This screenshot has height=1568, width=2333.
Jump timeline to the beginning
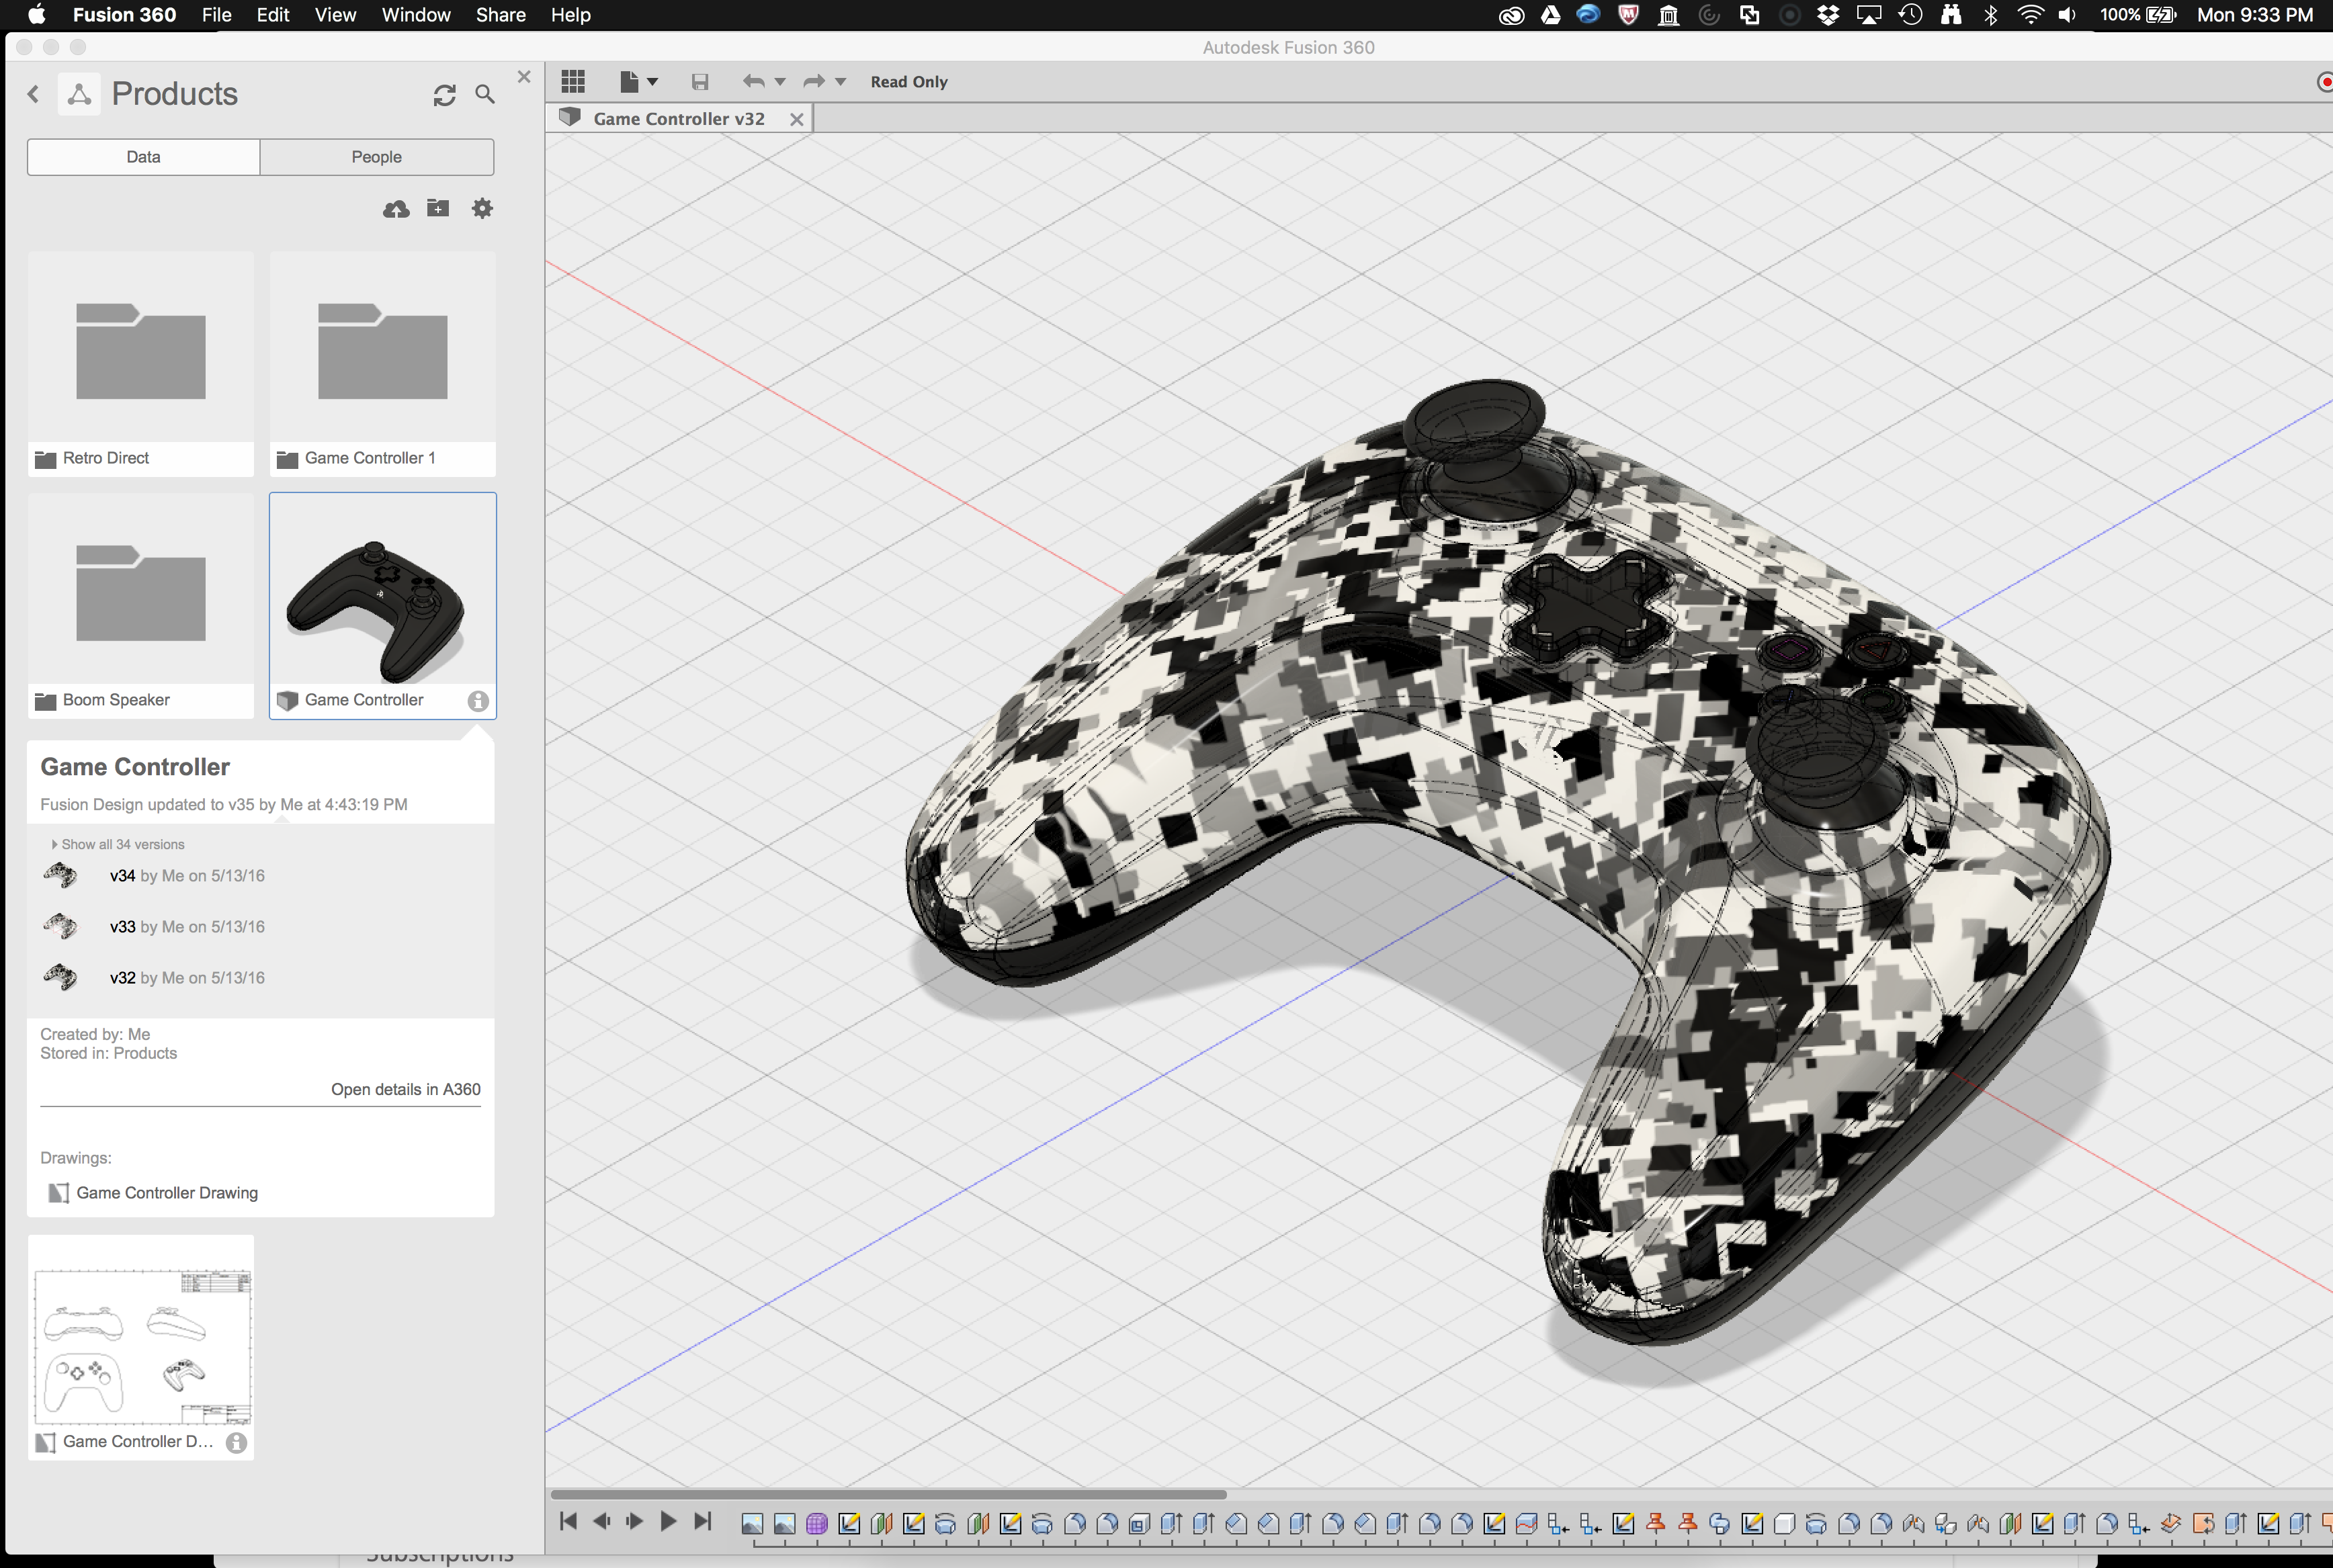click(568, 1522)
